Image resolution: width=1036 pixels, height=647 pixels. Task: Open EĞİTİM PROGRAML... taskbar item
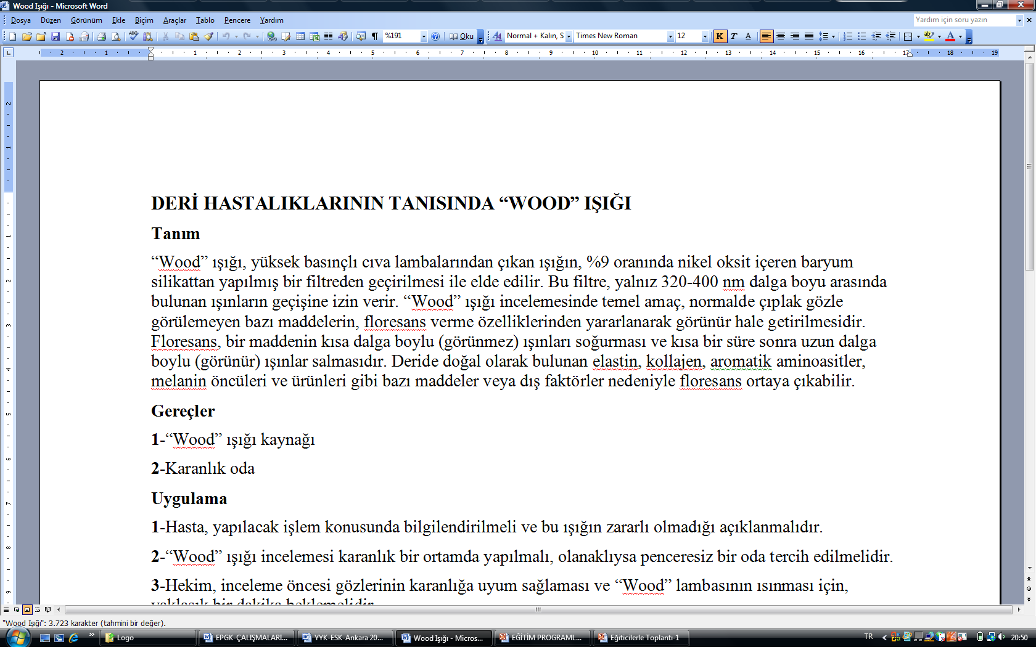543,638
